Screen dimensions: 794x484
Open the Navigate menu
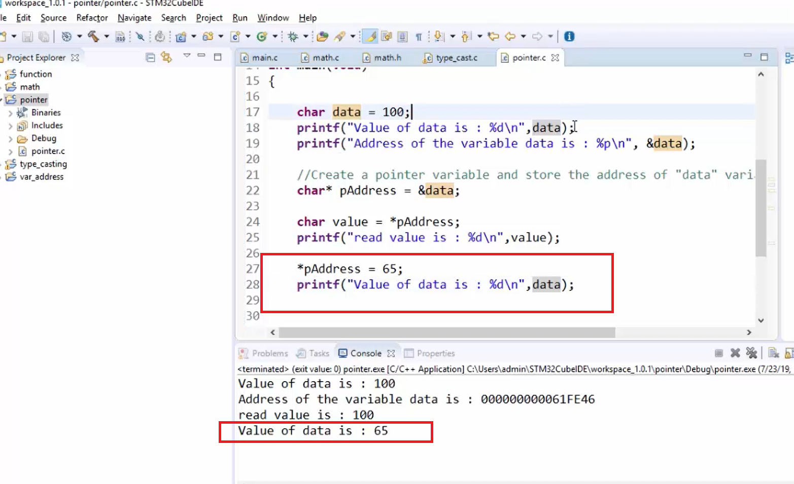[x=134, y=18]
